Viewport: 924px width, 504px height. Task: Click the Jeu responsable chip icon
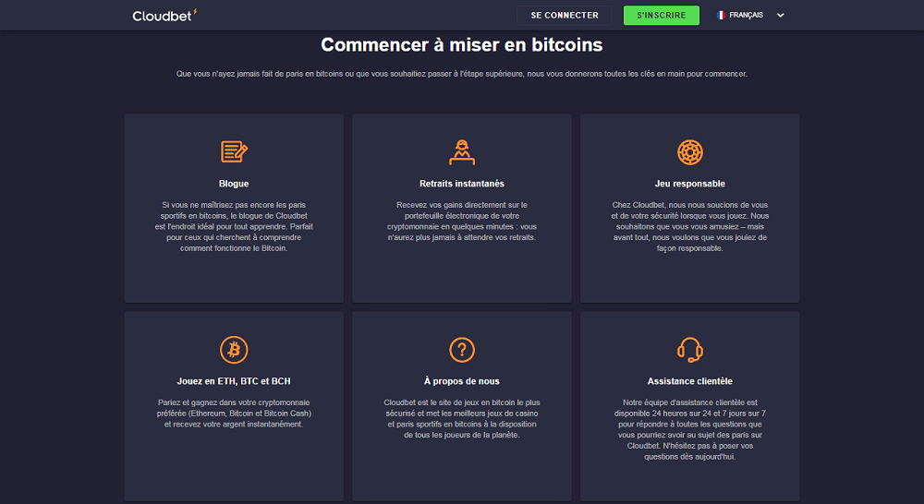click(x=690, y=152)
